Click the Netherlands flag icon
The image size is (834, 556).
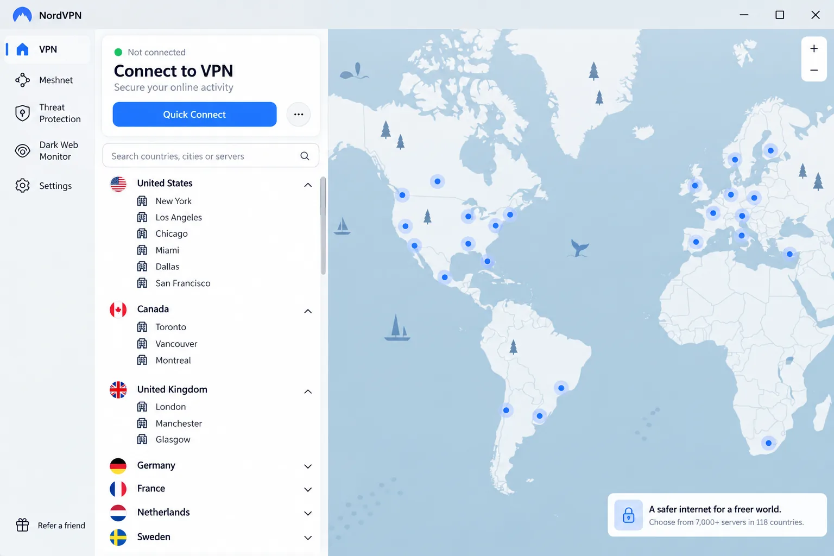coord(118,513)
